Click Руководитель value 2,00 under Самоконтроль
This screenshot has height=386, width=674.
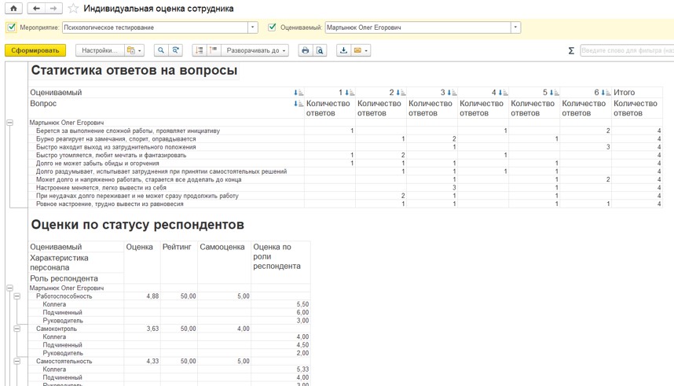coord(302,353)
